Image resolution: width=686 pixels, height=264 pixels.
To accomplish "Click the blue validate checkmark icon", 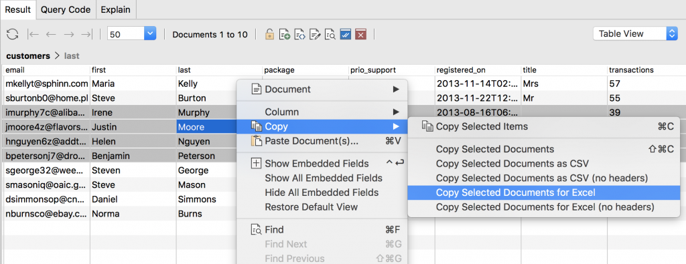I will pyautogui.click(x=345, y=34).
